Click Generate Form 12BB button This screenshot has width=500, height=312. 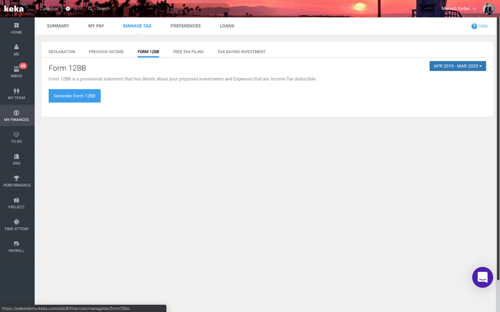point(74,96)
